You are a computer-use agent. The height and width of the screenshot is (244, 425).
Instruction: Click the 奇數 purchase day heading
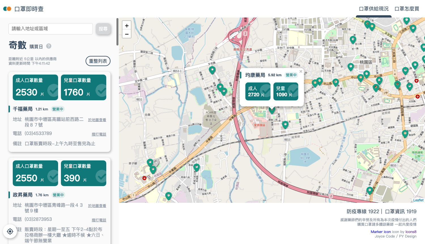18,45
